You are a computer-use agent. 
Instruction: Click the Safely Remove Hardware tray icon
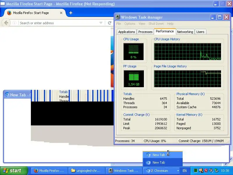tap(216, 171)
